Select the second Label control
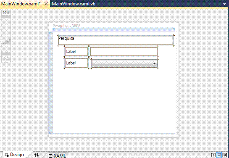The width and height of the screenshot is (229, 158). pos(76,63)
